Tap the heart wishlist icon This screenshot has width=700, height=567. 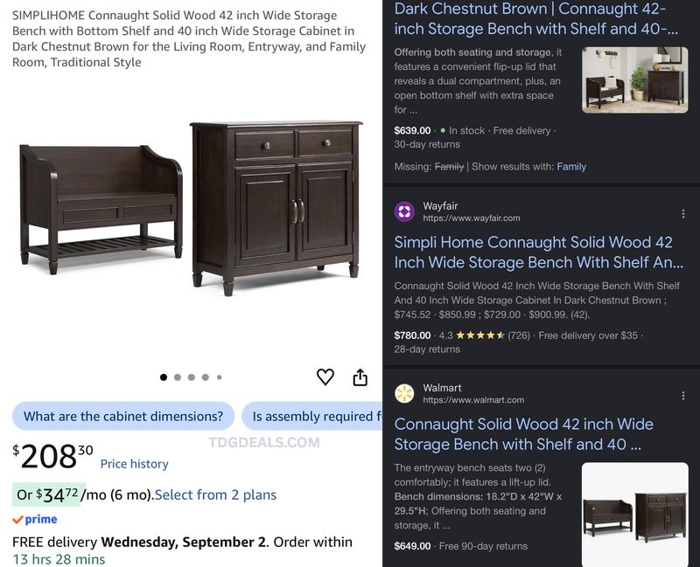325,377
